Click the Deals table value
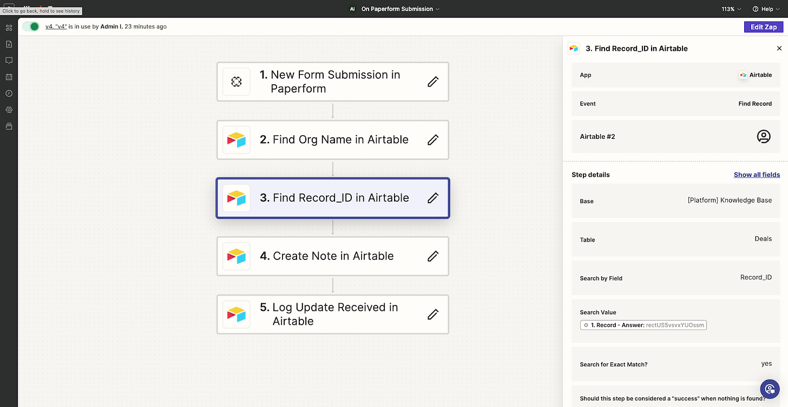The height and width of the screenshot is (407, 788). point(763,238)
